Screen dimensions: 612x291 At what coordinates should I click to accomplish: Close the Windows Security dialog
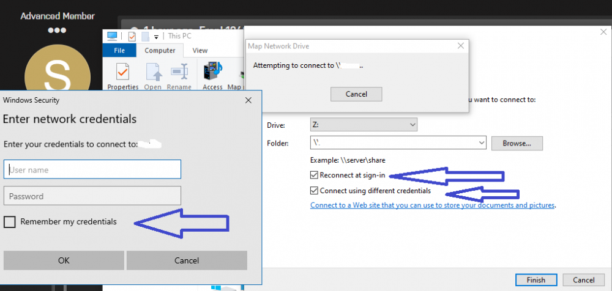pyautogui.click(x=248, y=100)
